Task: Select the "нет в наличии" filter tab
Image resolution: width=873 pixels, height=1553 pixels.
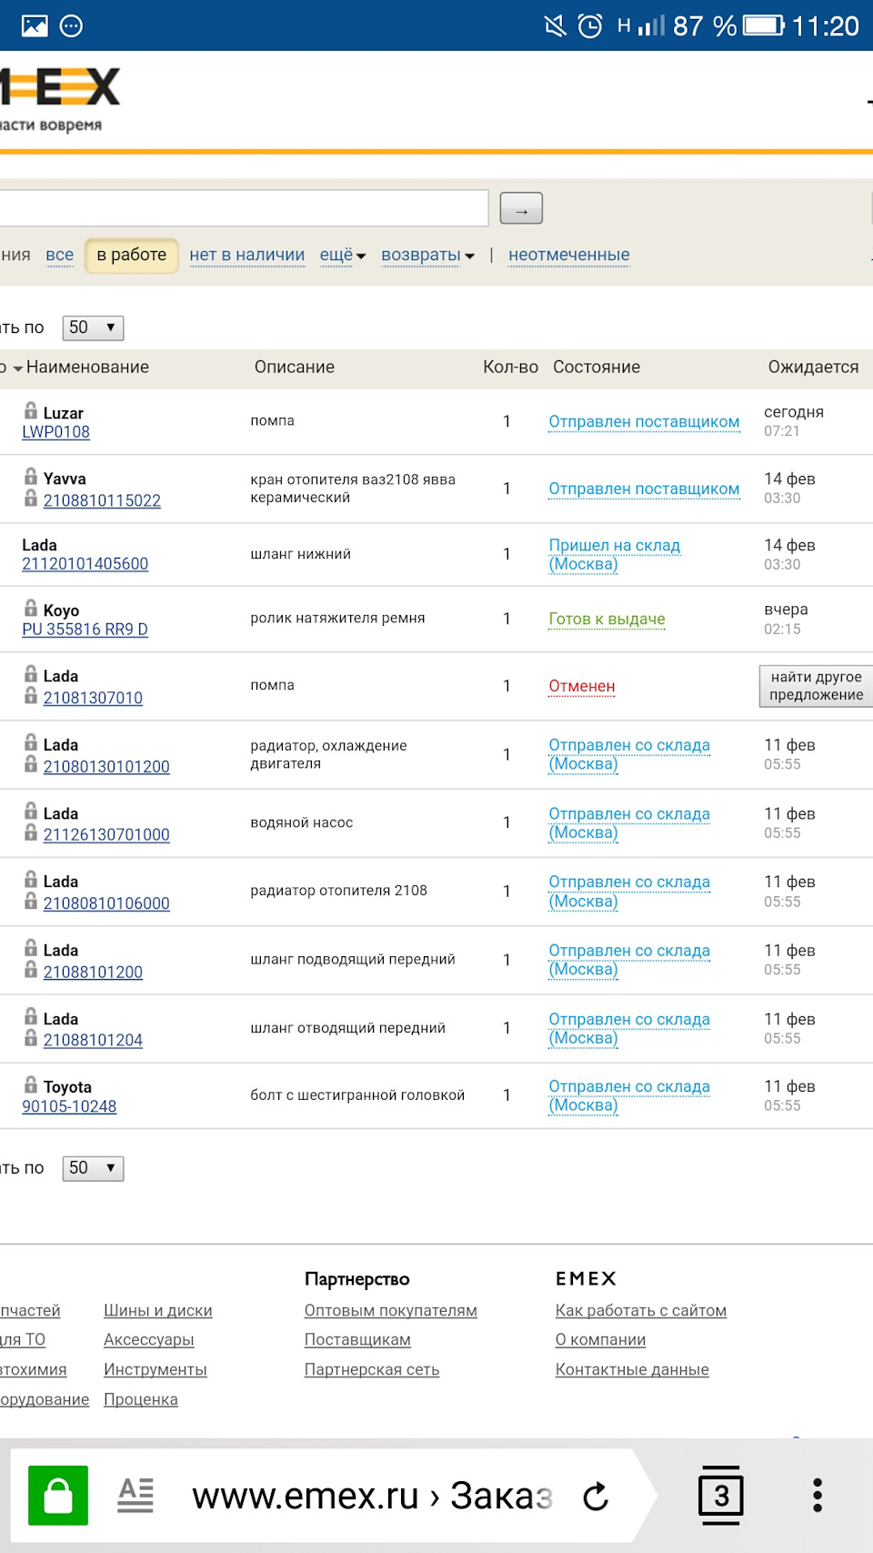Action: click(x=246, y=256)
